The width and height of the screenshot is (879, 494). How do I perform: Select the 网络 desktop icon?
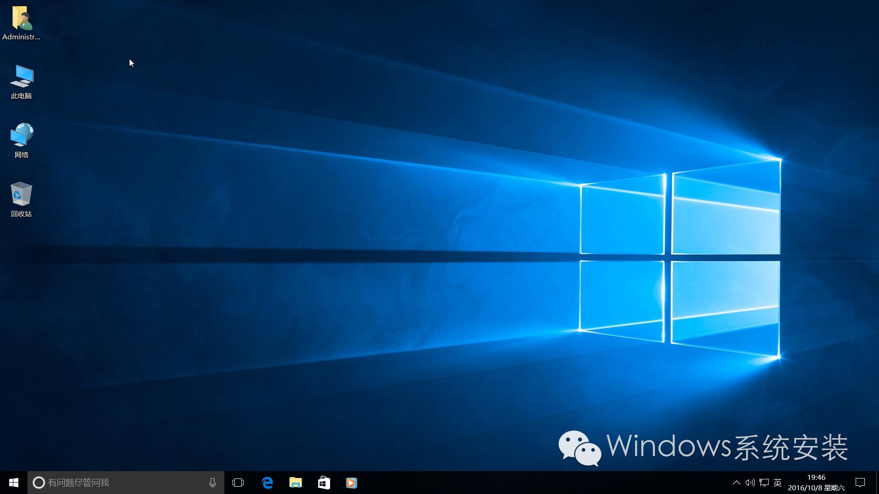coord(21,140)
